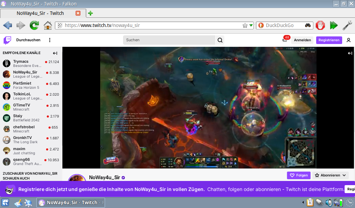Click the magnifier search button

220,40
